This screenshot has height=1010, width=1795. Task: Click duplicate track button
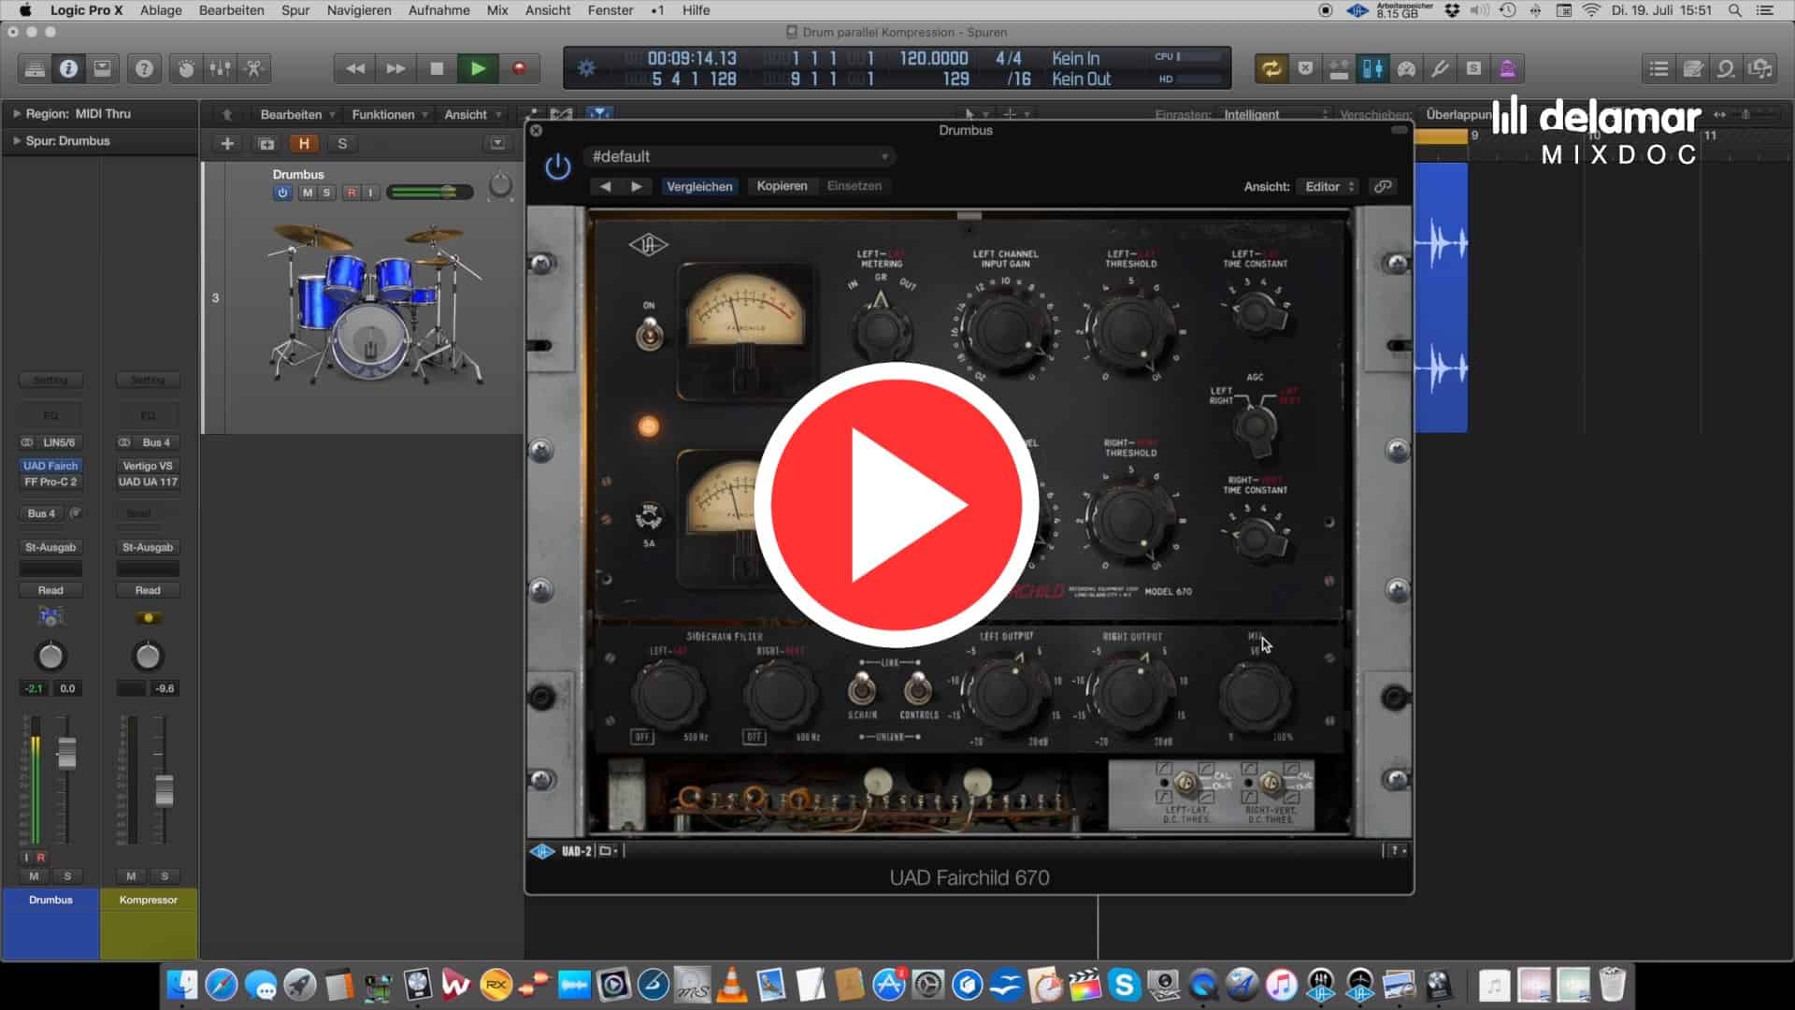[266, 143]
